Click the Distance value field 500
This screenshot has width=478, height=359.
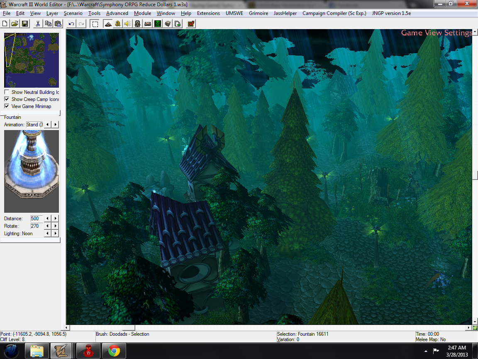tap(37, 218)
